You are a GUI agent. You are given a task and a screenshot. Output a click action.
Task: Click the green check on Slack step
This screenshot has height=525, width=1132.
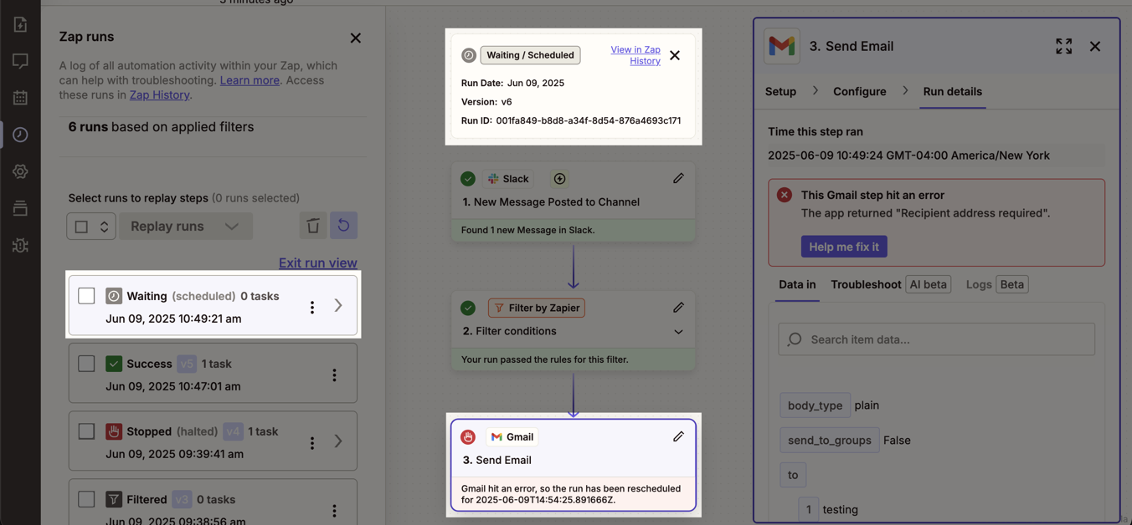tap(468, 179)
